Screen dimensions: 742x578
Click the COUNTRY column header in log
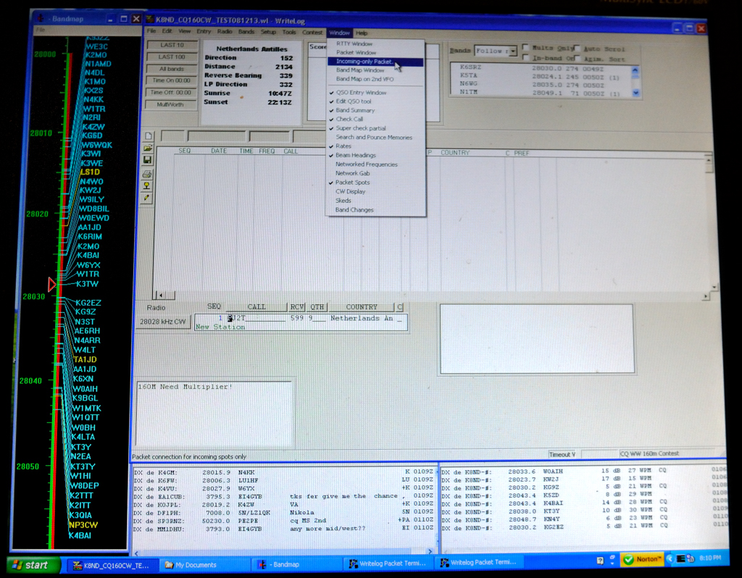(455, 153)
